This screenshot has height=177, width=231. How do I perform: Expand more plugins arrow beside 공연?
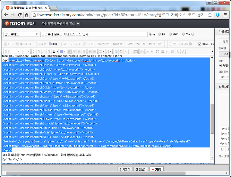click(166, 44)
